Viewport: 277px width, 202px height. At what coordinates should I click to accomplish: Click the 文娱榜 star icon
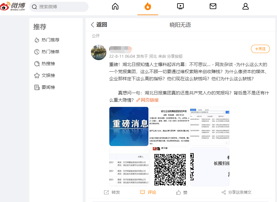coord(37,76)
